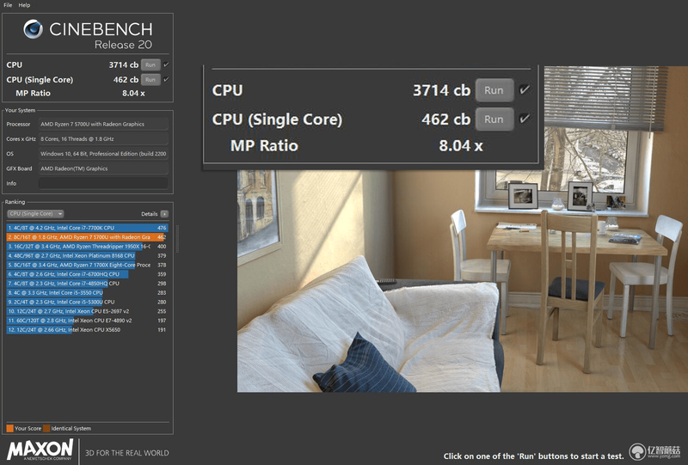This screenshot has height=465, width=688.
Task: Select ranking row Intel Xeon CPU E5-2697 v2
Action: click(87, 311)
